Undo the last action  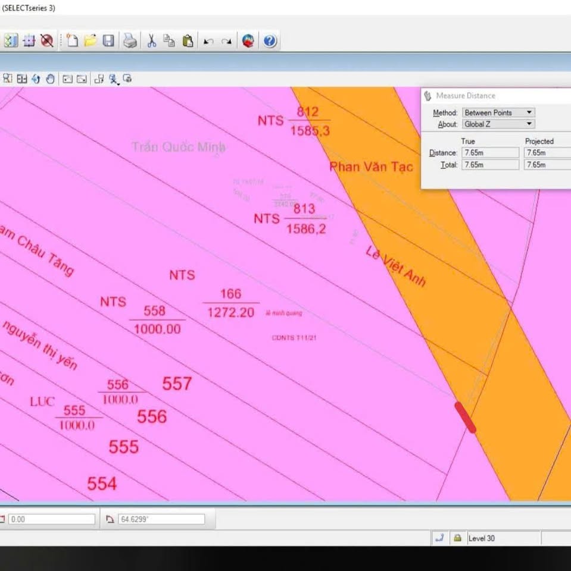[x=208, y=42]
